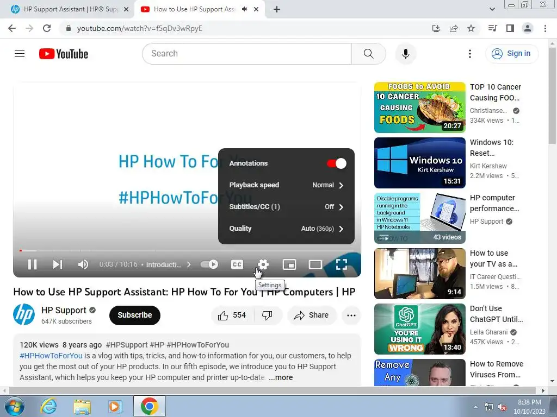Open Windows Explorer from the taskbar
The image size is (557, 417).
(83, 406)
